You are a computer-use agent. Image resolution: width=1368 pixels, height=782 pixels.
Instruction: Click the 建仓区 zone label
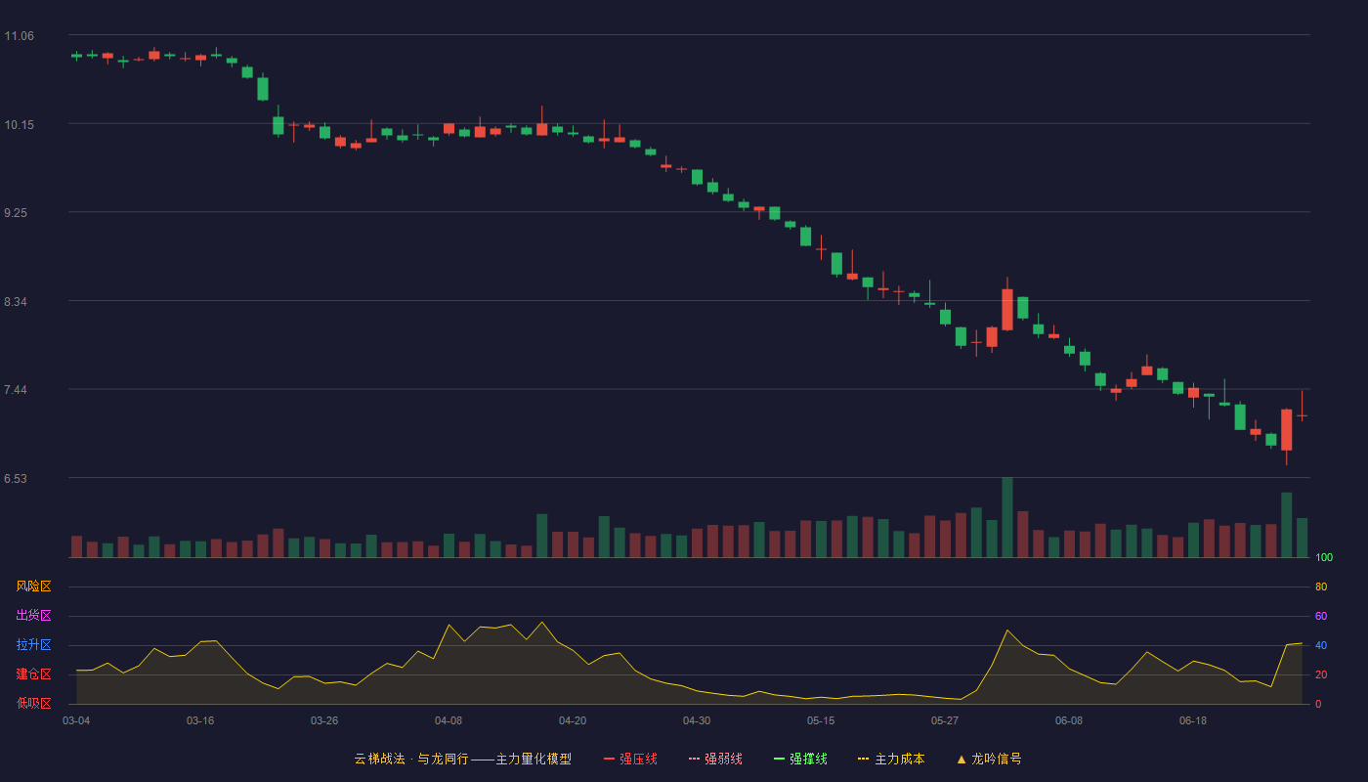pyautogui.click(x=33, y=674)
